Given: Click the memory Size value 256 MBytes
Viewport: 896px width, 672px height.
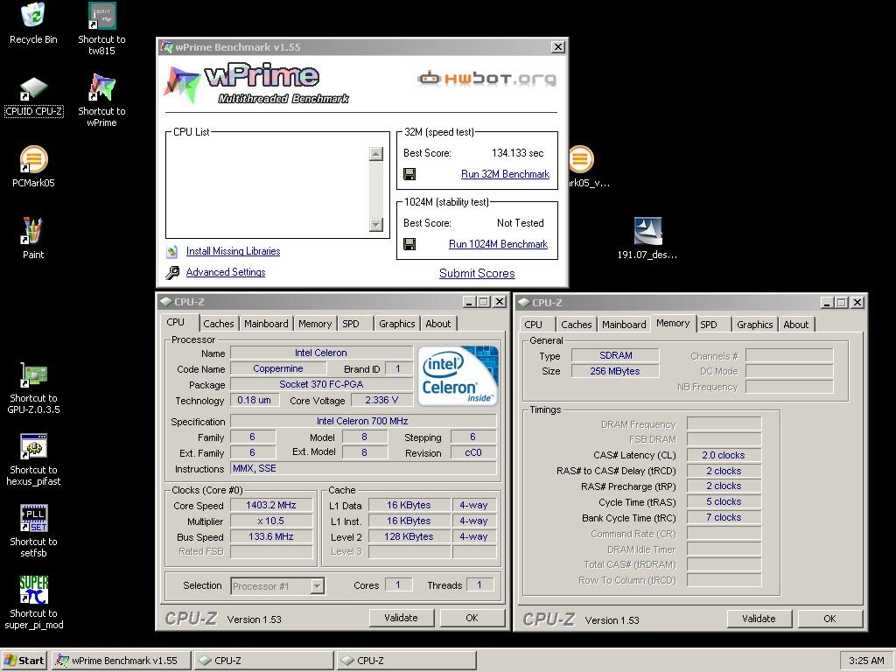Looking at the screenshot, I should point(615,371).
